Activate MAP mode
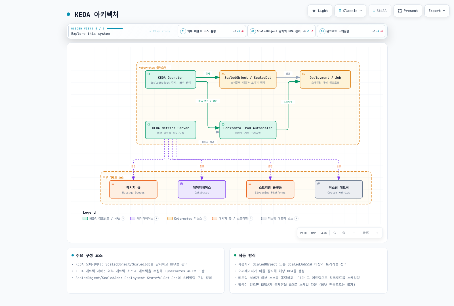The width and height of the screenshot is (454, 306). [x=313, y=233]
